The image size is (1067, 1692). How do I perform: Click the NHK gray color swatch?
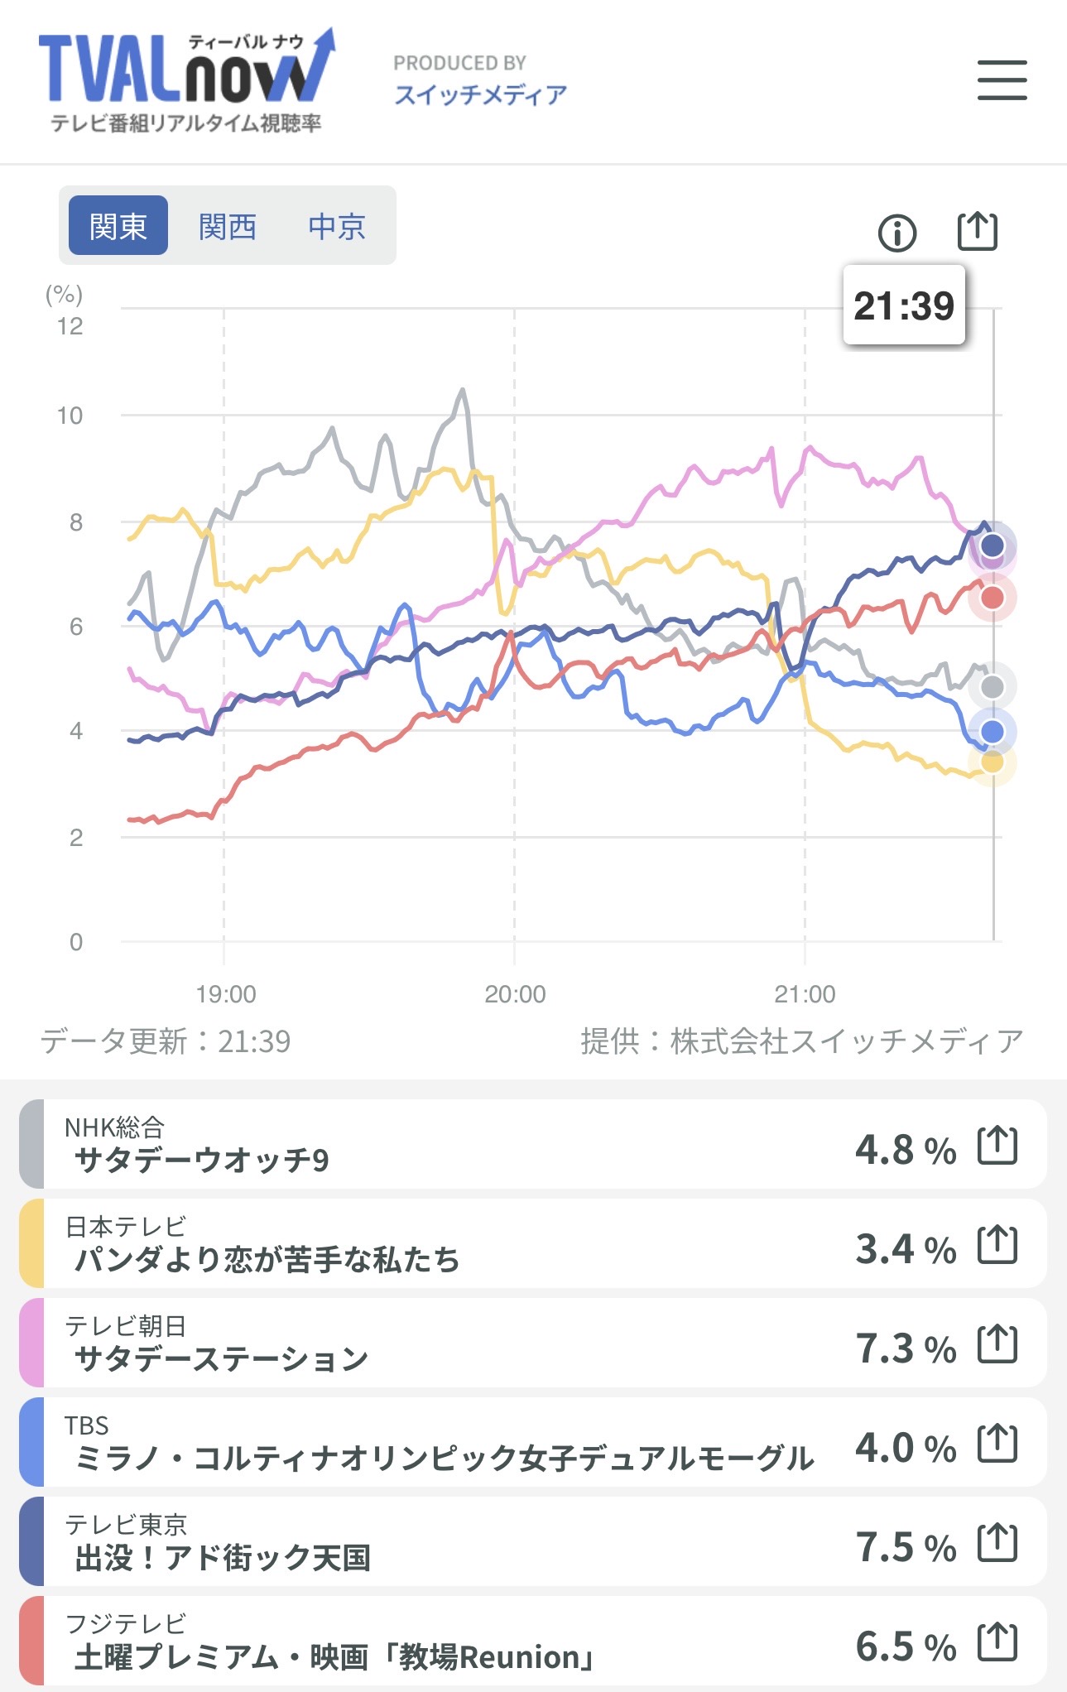click(31, 1144)
